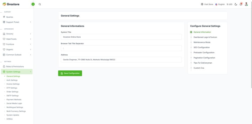This screenshot has width=252, height=124.
Task: Go to Payment Methods settings
Action: click(x=14, y=100)
